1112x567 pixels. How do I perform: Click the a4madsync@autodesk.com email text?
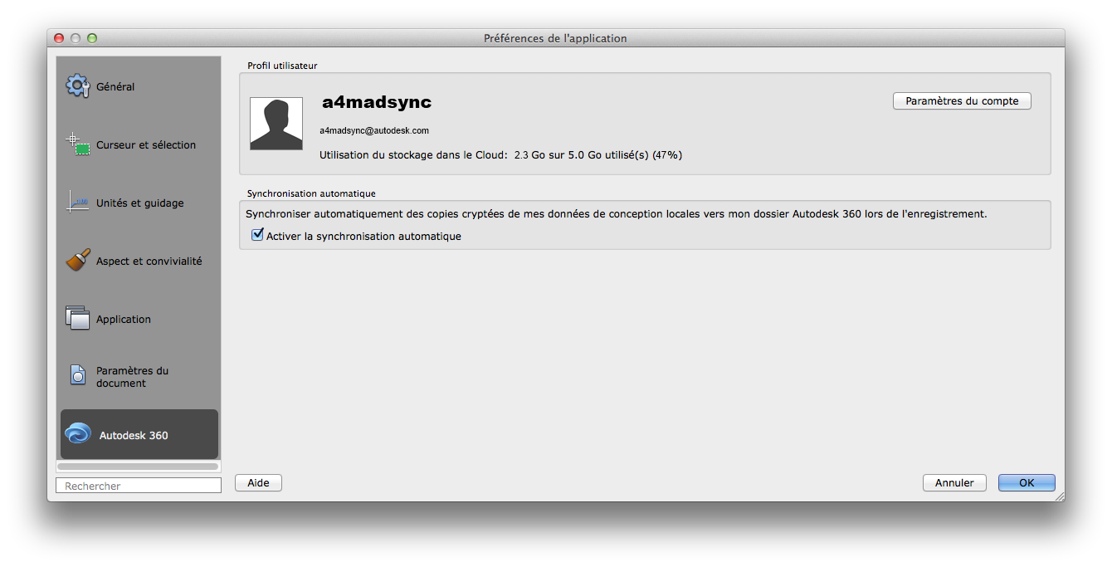tap(374, 130)
